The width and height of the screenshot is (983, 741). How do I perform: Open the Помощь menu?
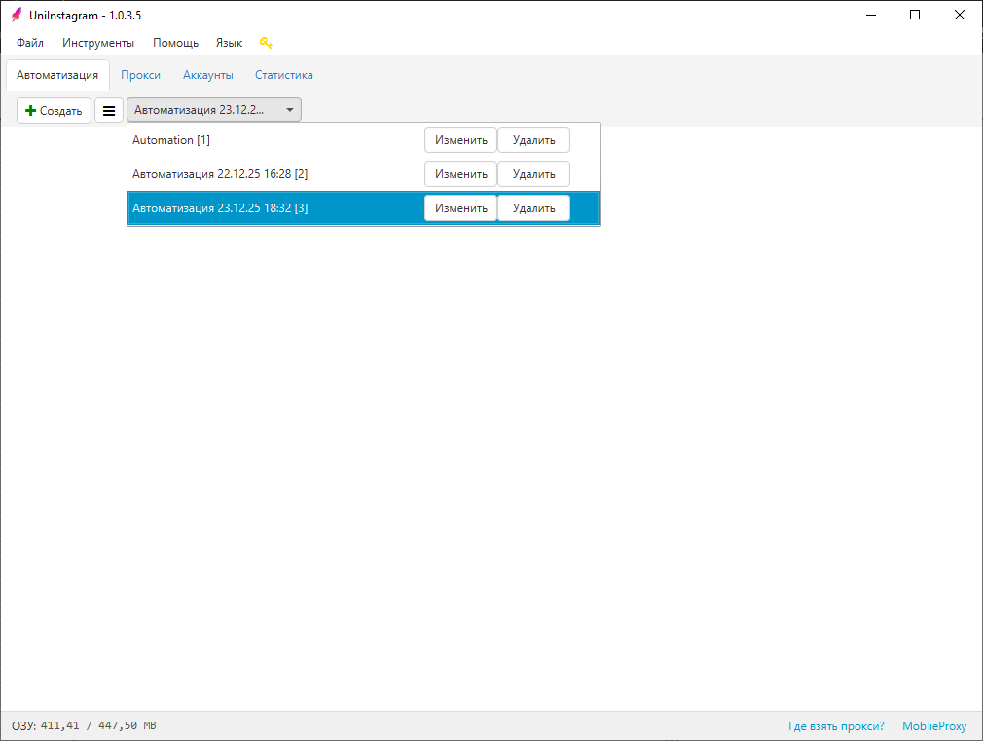click(x=175, y=43)
